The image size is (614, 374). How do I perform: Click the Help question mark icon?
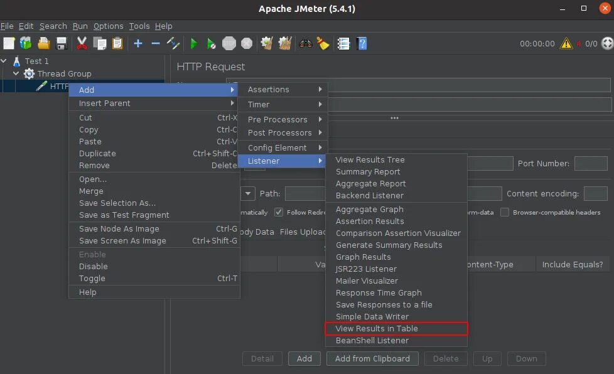tap(362, 43)
